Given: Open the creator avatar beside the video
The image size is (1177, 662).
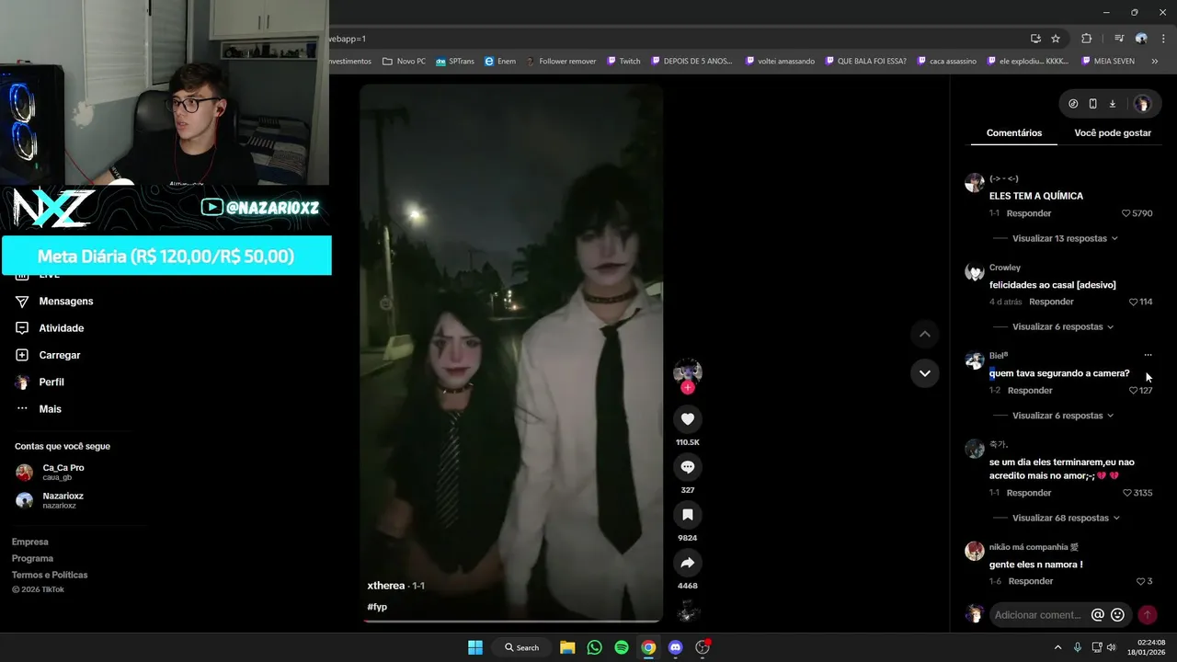Looking at the screenshot, I should pos(687,371).
